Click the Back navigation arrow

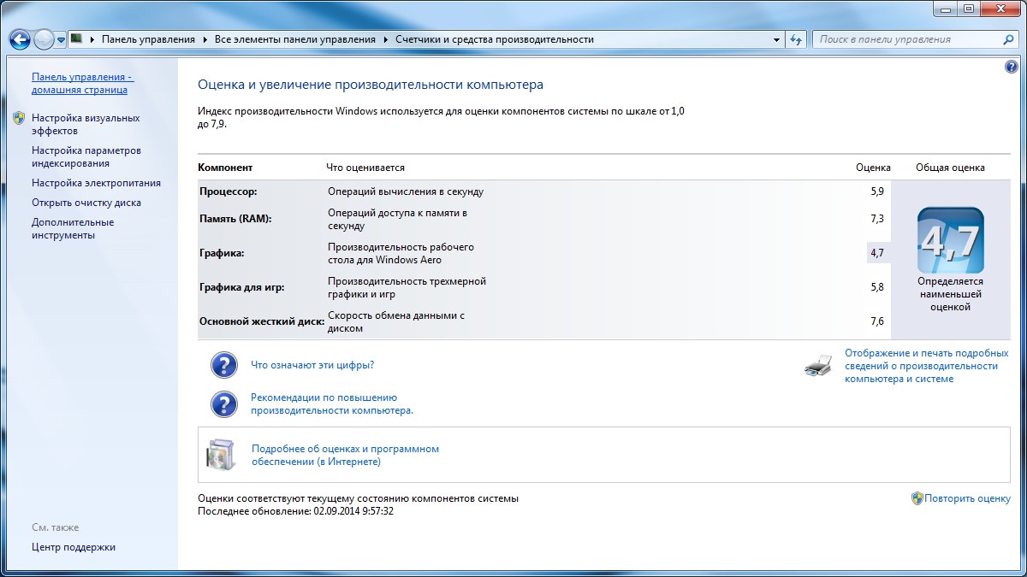point(21,39)
